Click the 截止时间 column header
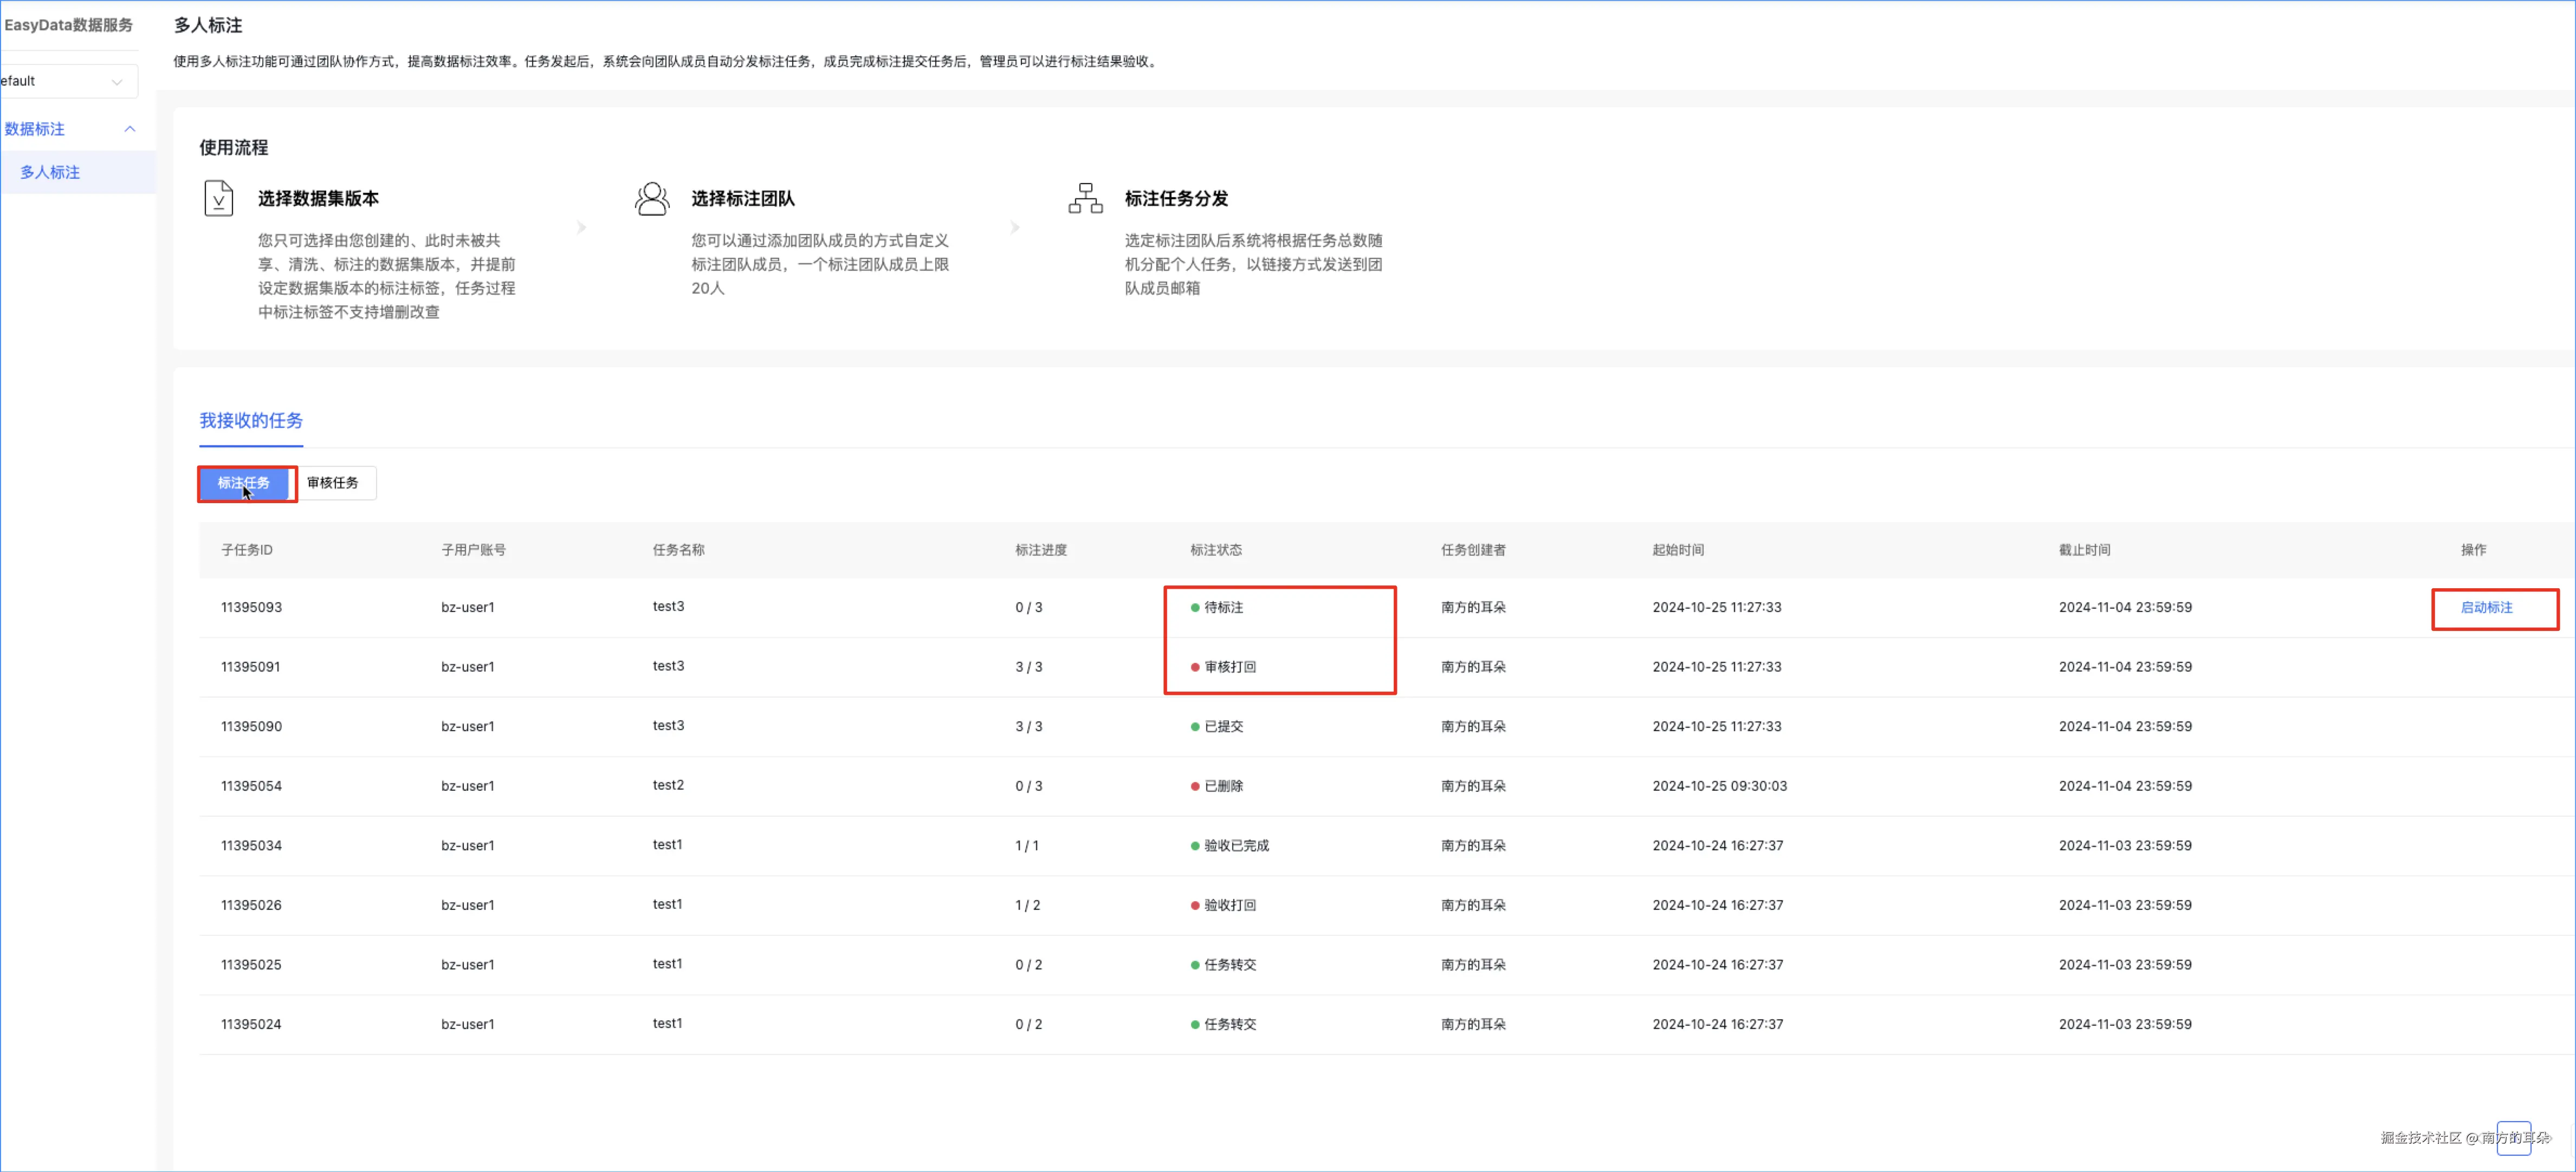This screenshot has width=2576, height=1172. coord(2084,551)
